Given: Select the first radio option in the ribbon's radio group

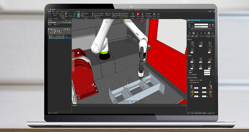Looking at the screenshot, I should click(106, 13).
